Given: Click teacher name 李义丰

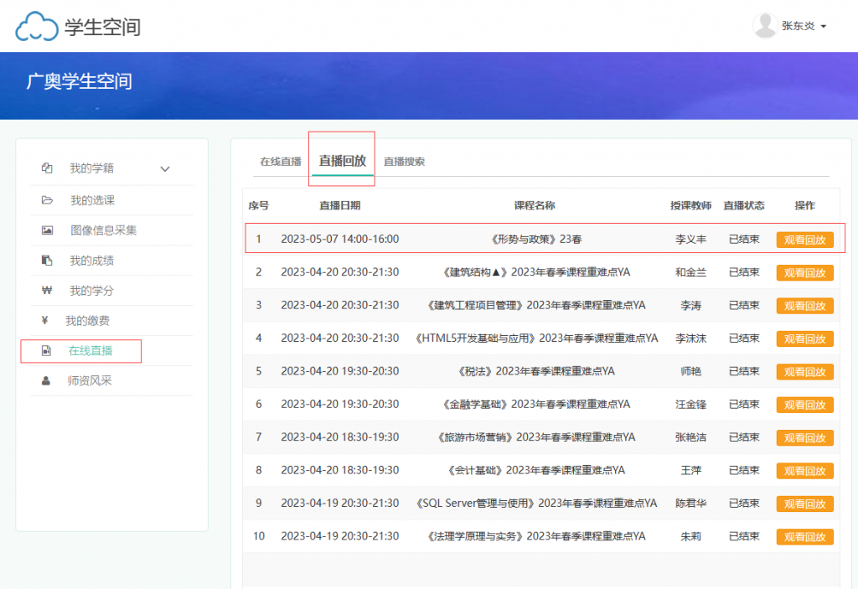Looking at the screenshot, I should click(x=691, y=240).
